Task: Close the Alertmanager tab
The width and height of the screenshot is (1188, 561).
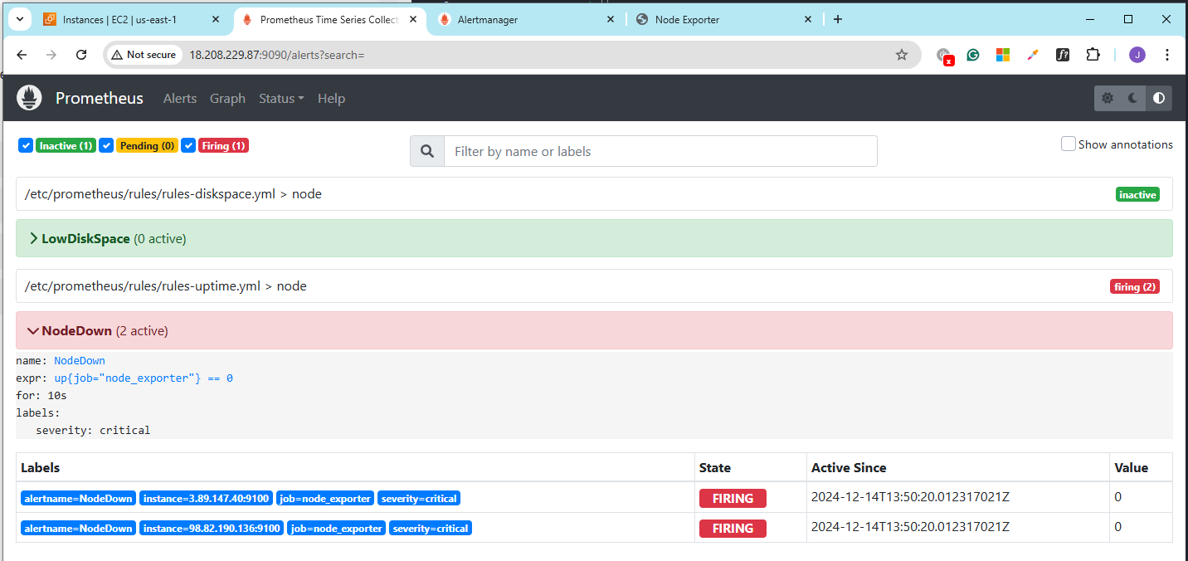Action: point(611,19)
